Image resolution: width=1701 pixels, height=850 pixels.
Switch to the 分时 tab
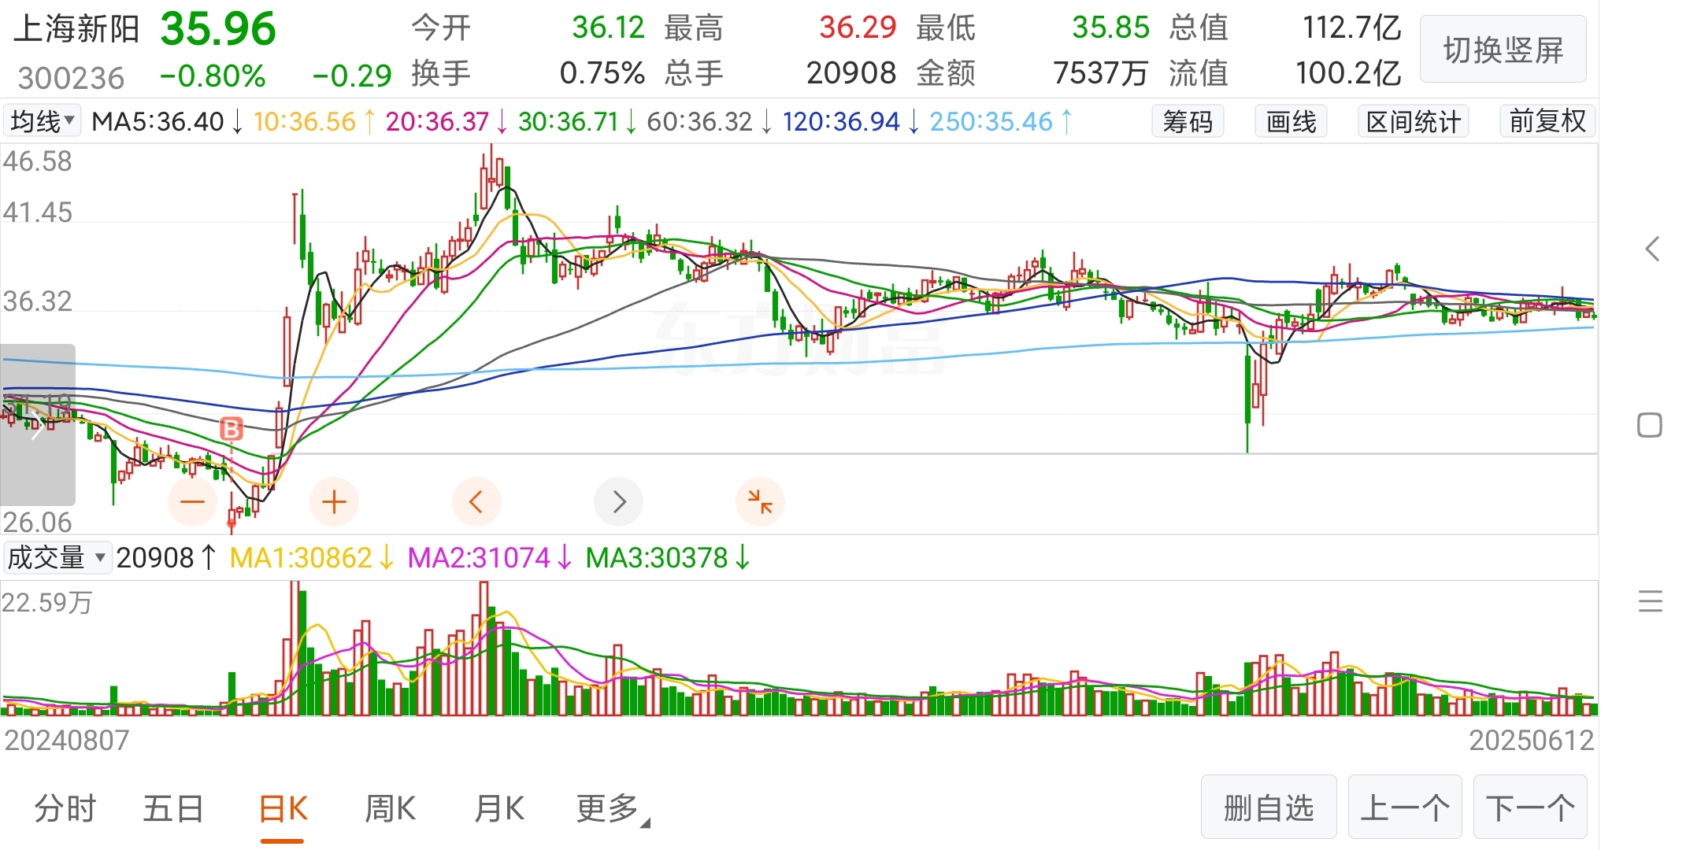(65, 808)
